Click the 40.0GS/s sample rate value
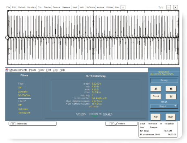187x143 pixels. click(153, 124)
